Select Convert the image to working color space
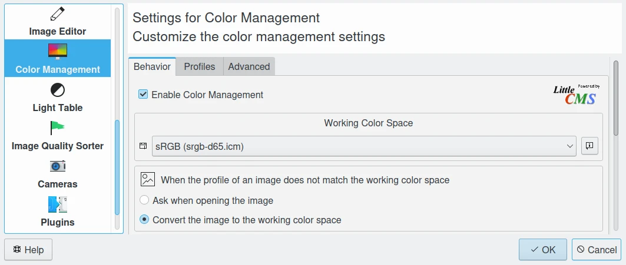Image resolution: width=626 pixels, height=265 pixels. pyautogui.click(x=144, y=220)
